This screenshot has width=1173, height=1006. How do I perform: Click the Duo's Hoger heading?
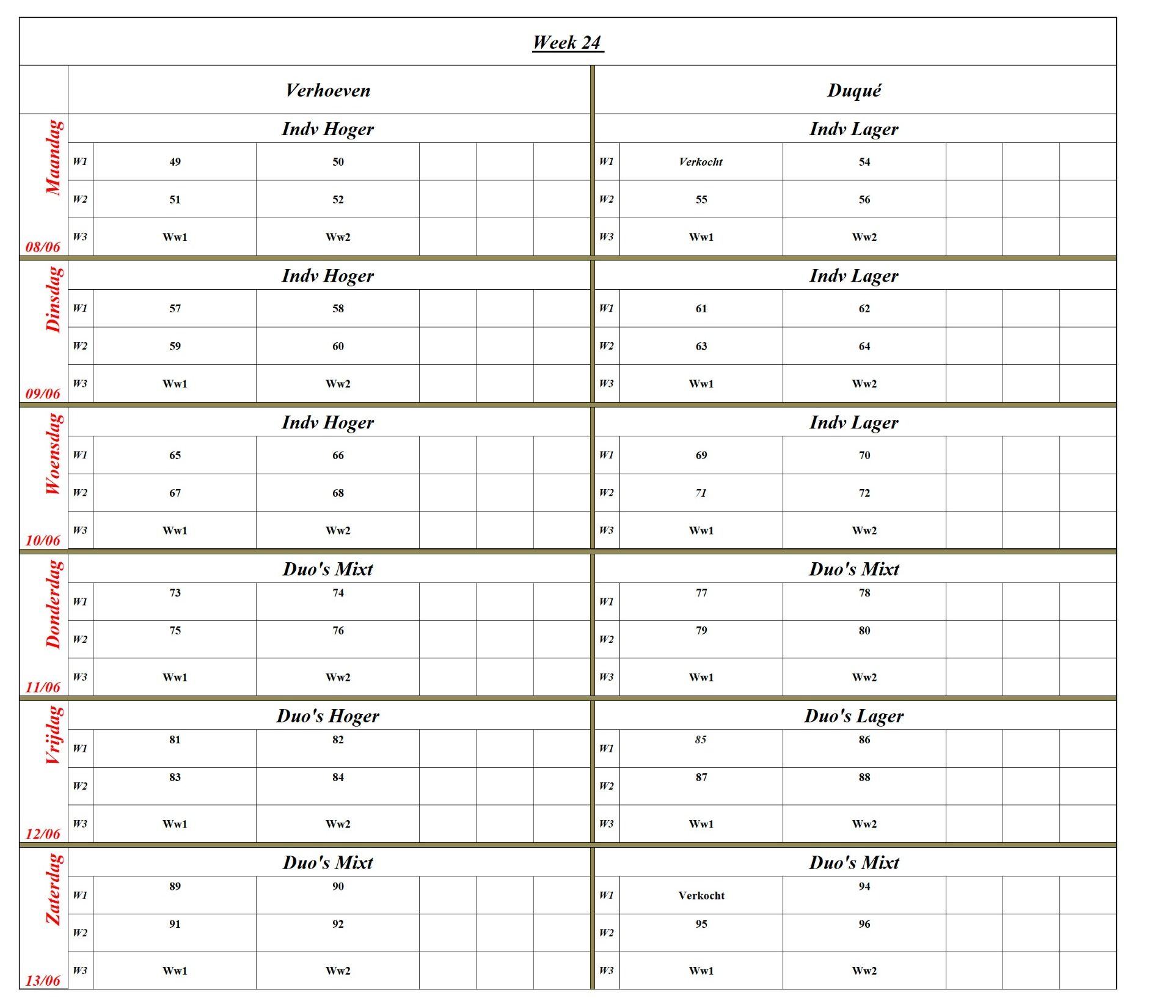pos(328,716)
